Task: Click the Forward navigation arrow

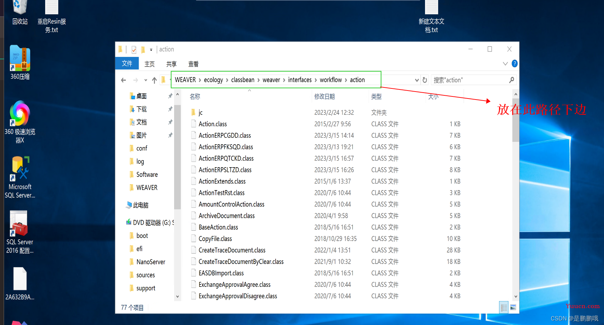Action: (136, 80)
